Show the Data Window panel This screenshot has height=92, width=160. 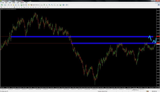[11, 5]
